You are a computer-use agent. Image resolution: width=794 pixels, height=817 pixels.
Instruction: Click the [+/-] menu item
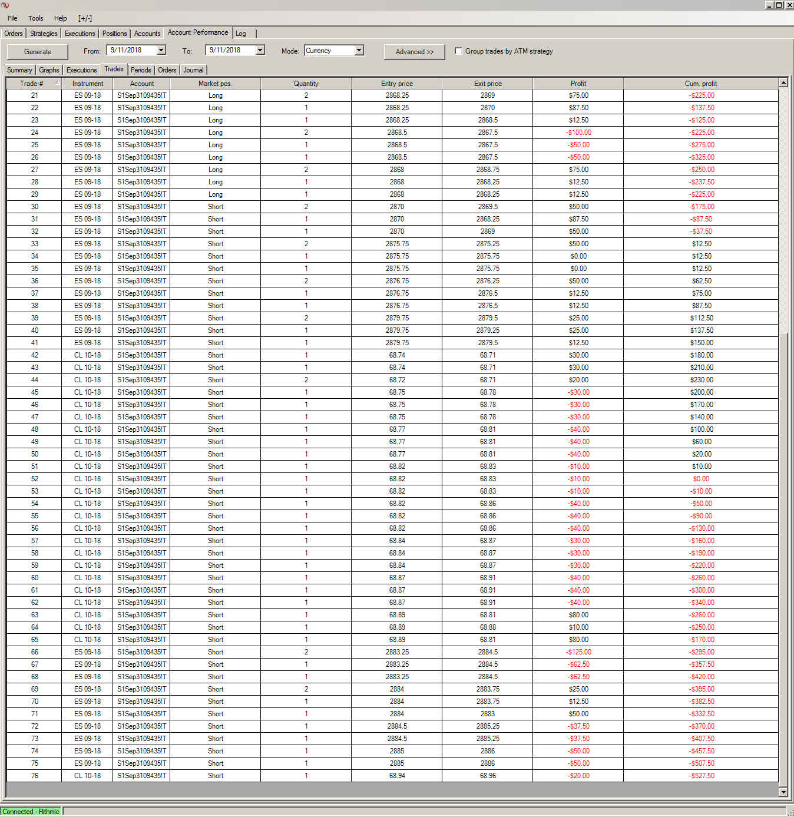pyautogui.click(x=85, y=18)
